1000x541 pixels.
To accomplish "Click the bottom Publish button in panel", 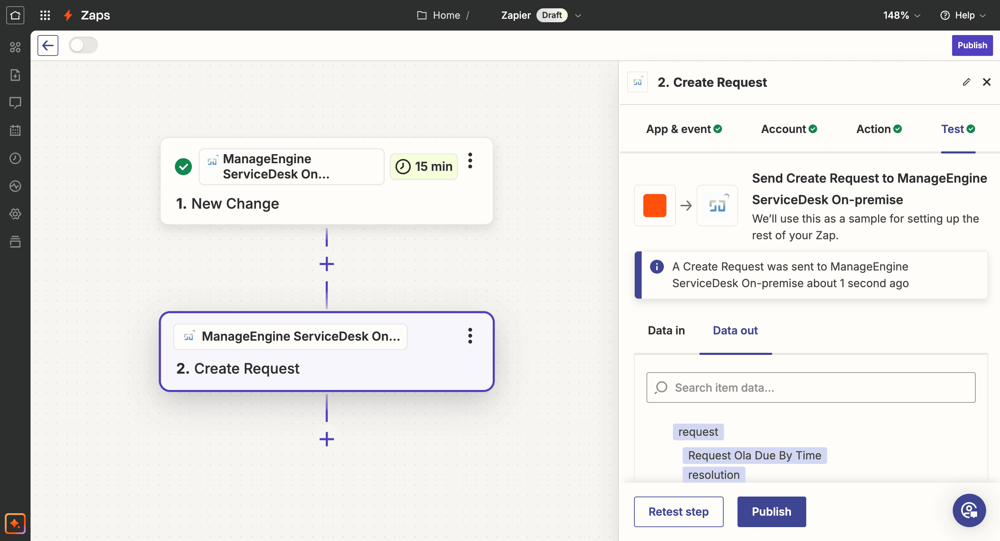I will [x=771, y=511].
